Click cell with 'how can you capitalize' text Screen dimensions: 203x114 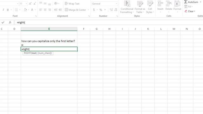[49, 41]
